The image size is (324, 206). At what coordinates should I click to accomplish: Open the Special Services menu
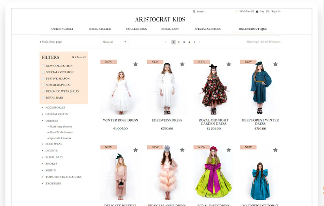click(207, 29)
